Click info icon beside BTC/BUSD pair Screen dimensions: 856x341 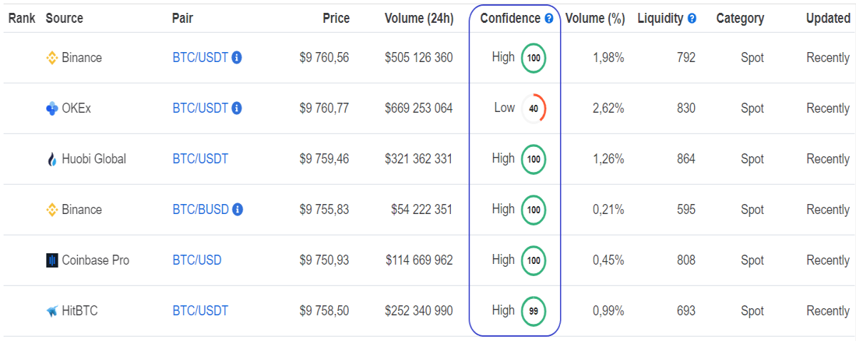point(238,210)
